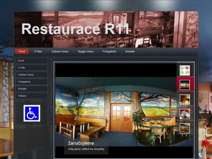Image resolution: width=212 pixels, height=159 pixels.
Task: Open Týdenní menu in the top navigation
Action: pos(60,51)
